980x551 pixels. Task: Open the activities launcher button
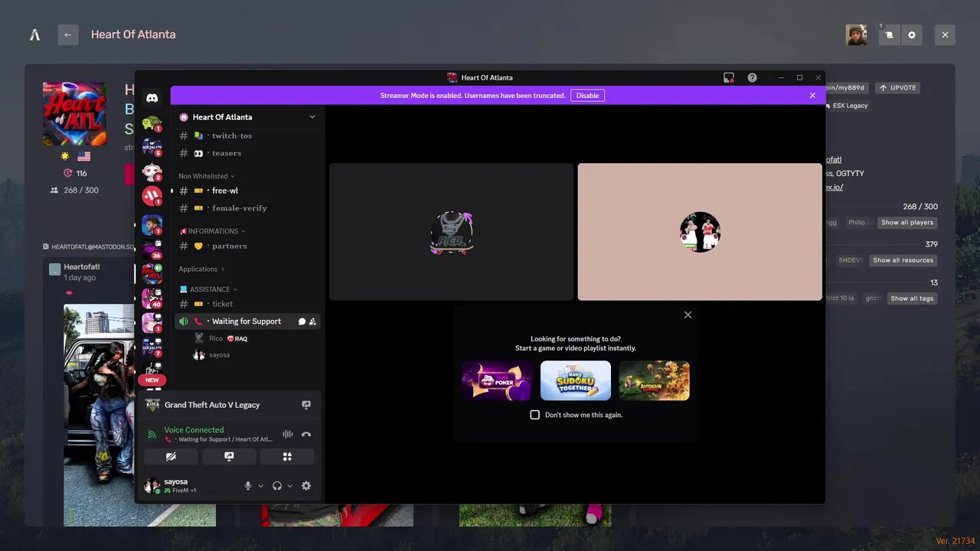(287, 457)
